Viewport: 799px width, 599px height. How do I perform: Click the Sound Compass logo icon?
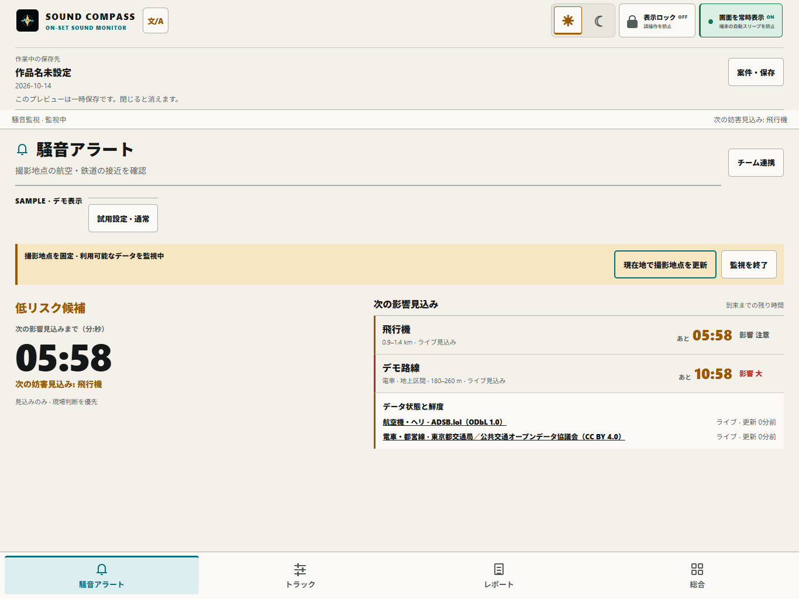27,20
